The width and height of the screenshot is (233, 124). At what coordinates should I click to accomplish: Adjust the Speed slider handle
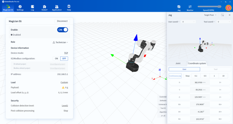point(219,7)
